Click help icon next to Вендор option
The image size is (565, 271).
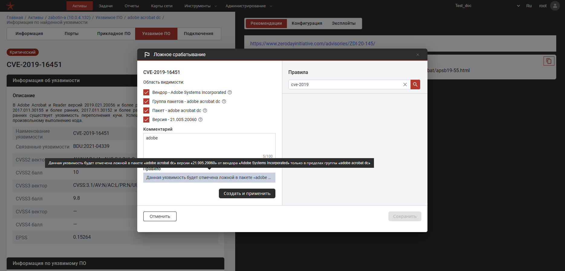click(x=230, y=92)
